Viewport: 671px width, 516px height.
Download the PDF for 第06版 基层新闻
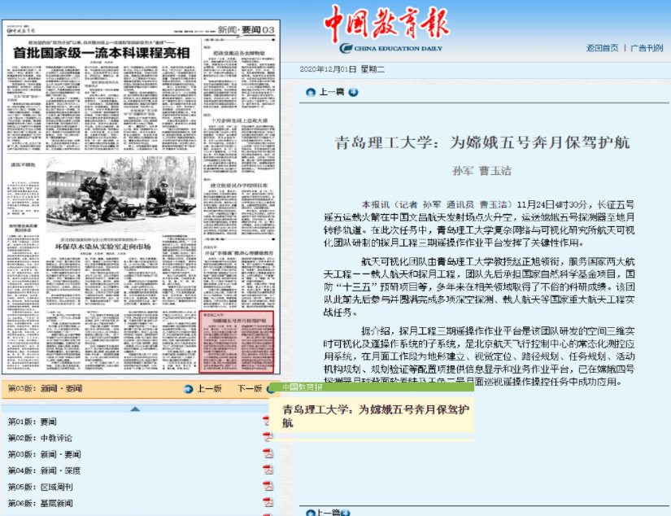(268, 502)
